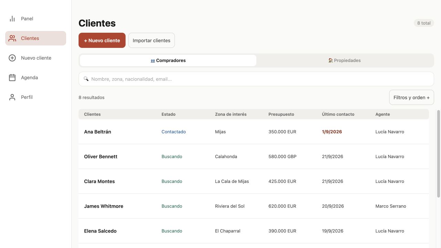
Task: Click the red + Nuevo cliente button
Action: (102, 40)
